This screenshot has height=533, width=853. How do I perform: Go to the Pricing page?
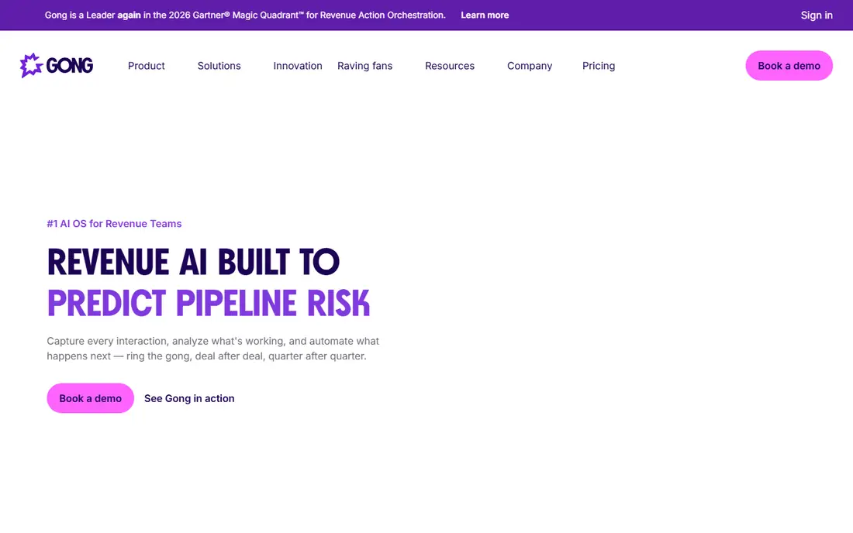coord(599,66)
